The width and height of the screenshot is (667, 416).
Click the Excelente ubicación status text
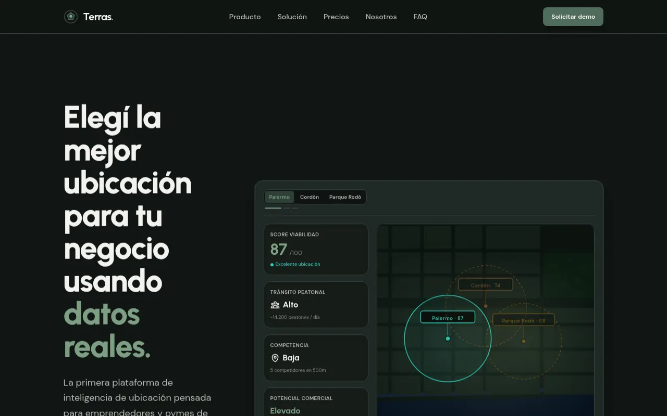298,264
